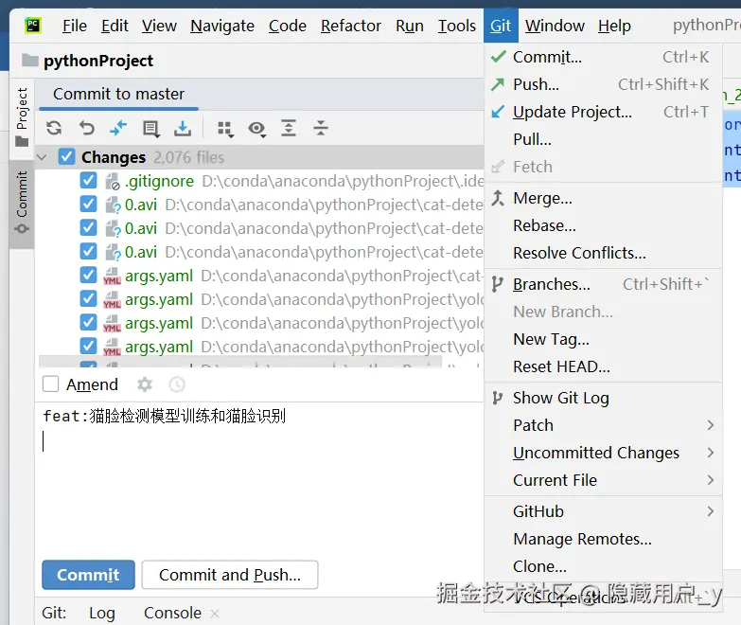Open the Code menu
The width and height of the screenshot is (741, 625).
click(x=288, y=26)
